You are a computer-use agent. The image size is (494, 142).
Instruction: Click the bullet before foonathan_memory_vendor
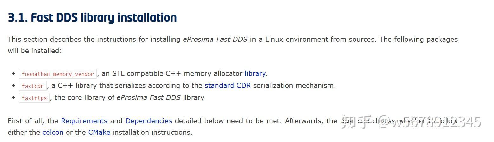pos(13,74)
